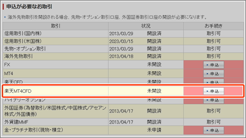Click 開設済 status of 信用取引(米国株)
Image resolution: width=246 pixels, height=138 pixels.
[x=154, y=41]
